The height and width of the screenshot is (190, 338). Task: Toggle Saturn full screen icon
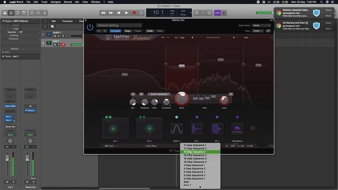pos(271,37)
